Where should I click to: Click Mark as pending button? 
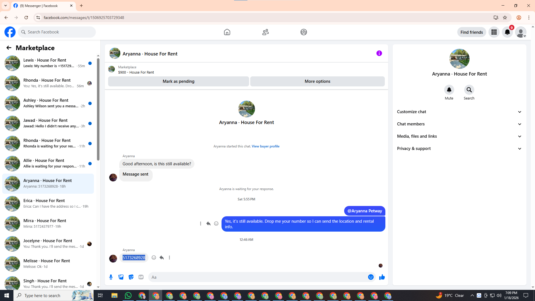178,81
